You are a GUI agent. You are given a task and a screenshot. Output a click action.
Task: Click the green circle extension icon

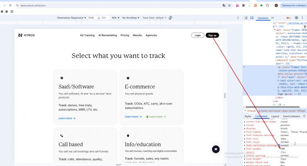tap(261, 6)
